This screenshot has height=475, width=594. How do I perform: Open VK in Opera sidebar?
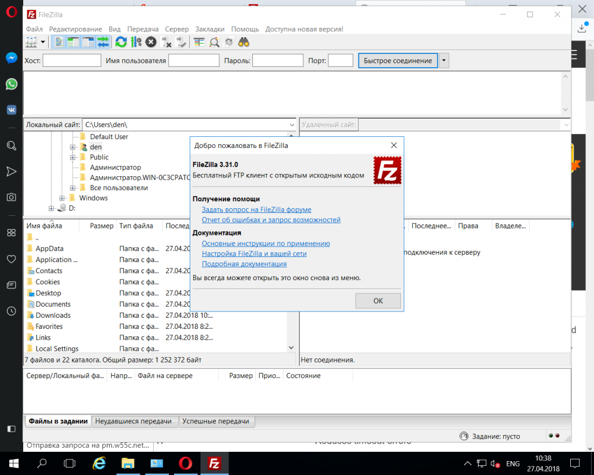click(12, 110)
